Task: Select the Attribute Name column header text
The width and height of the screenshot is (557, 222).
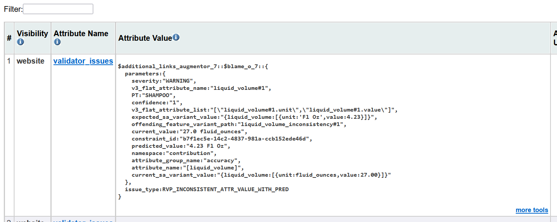Action: click(x=81, y=34)
